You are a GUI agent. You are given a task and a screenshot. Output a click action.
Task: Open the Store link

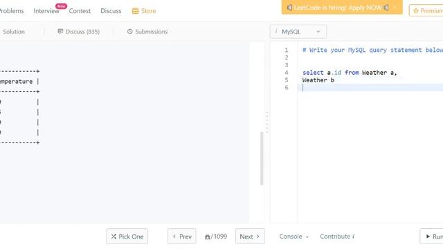pyautogui.click(x=144, y=11)
